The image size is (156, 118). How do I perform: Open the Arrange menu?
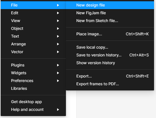coord(33,44)
